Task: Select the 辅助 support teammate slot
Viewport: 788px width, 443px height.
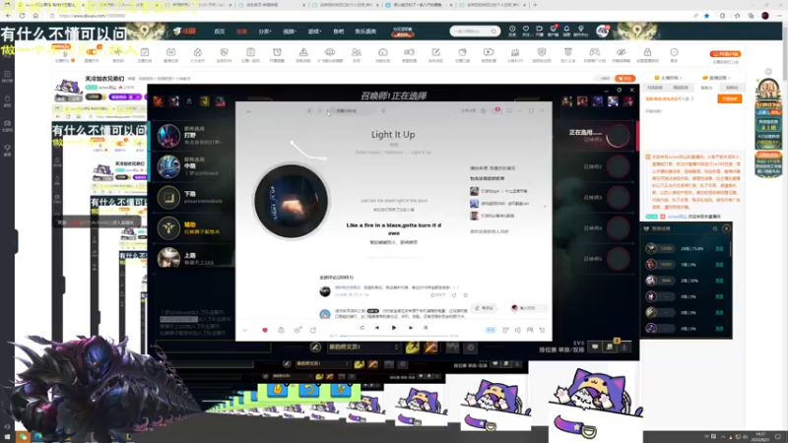Action: coord(192,228)
